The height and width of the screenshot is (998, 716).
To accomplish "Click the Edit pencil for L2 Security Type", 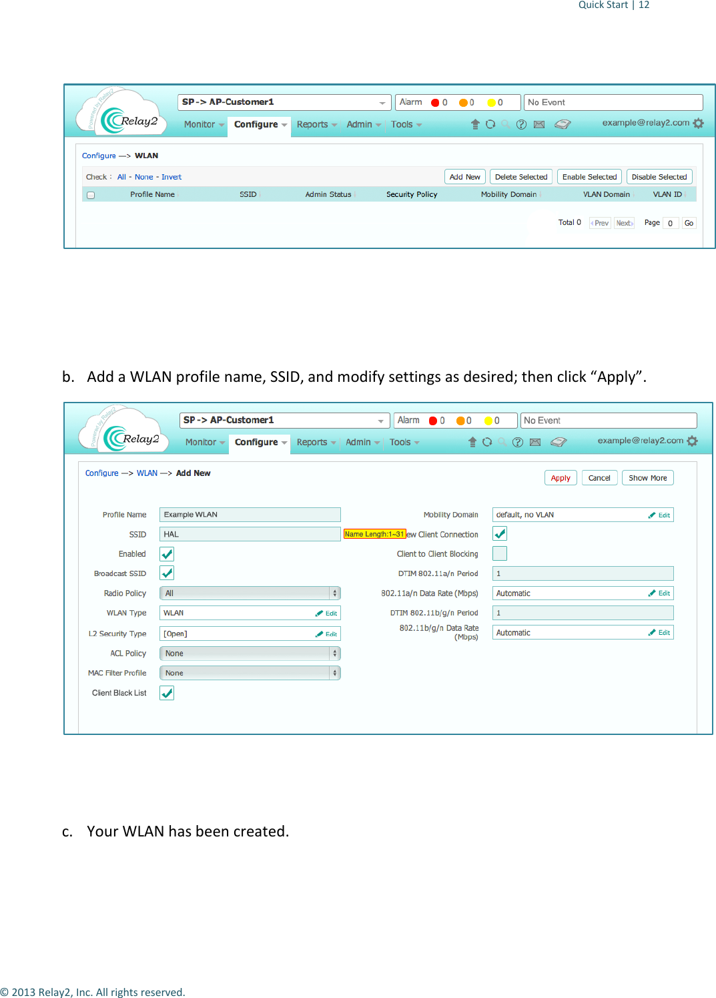I will [326, 633].
